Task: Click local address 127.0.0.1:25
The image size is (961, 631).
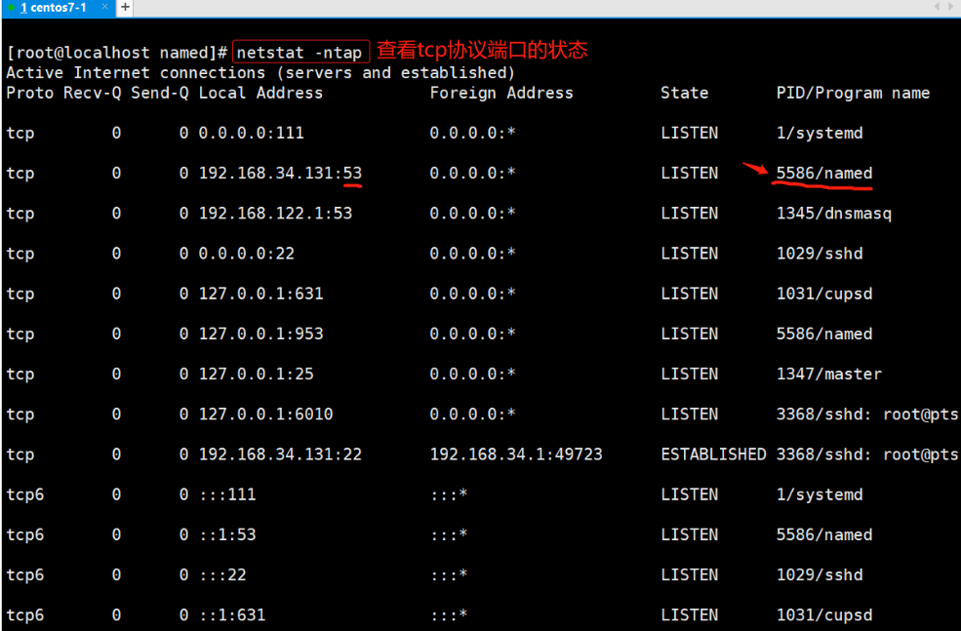Action: pos(257,374)
